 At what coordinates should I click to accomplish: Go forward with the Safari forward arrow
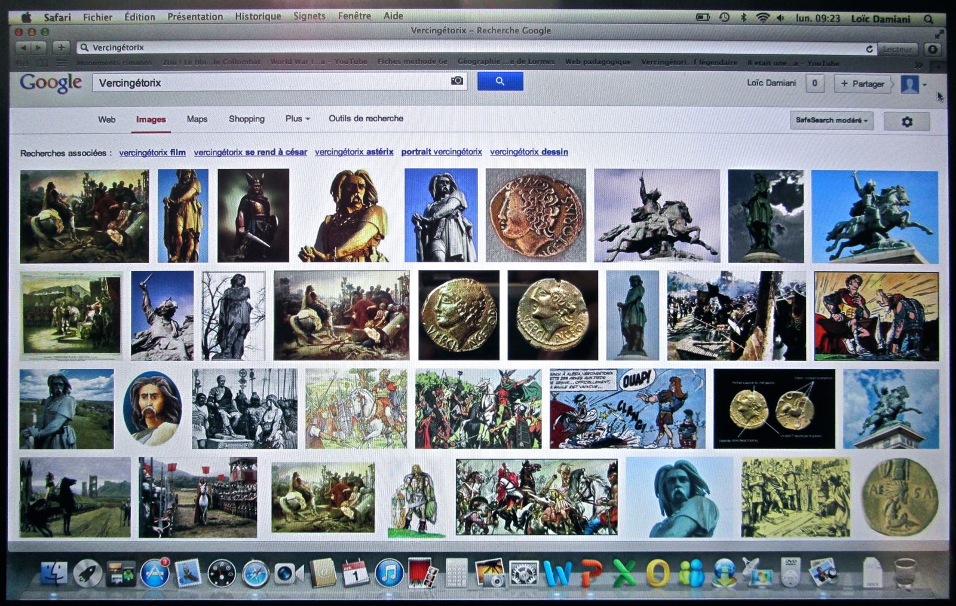pos(39,47)
